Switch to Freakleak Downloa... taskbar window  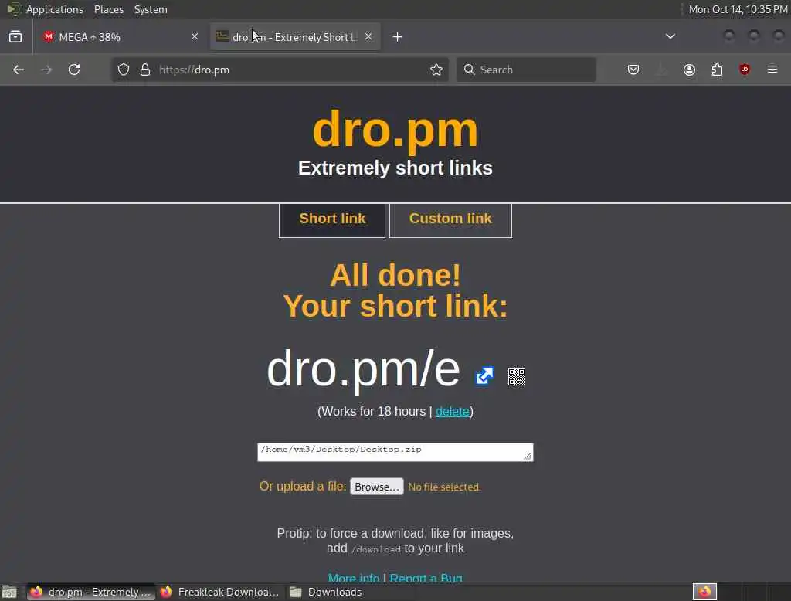tap(220, 592)
